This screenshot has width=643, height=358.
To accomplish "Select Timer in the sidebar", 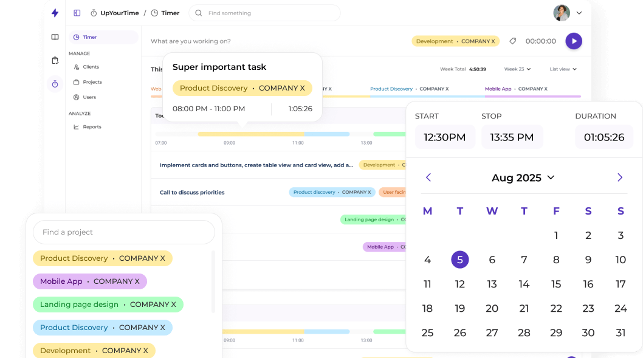I will (x=103, y=37).
